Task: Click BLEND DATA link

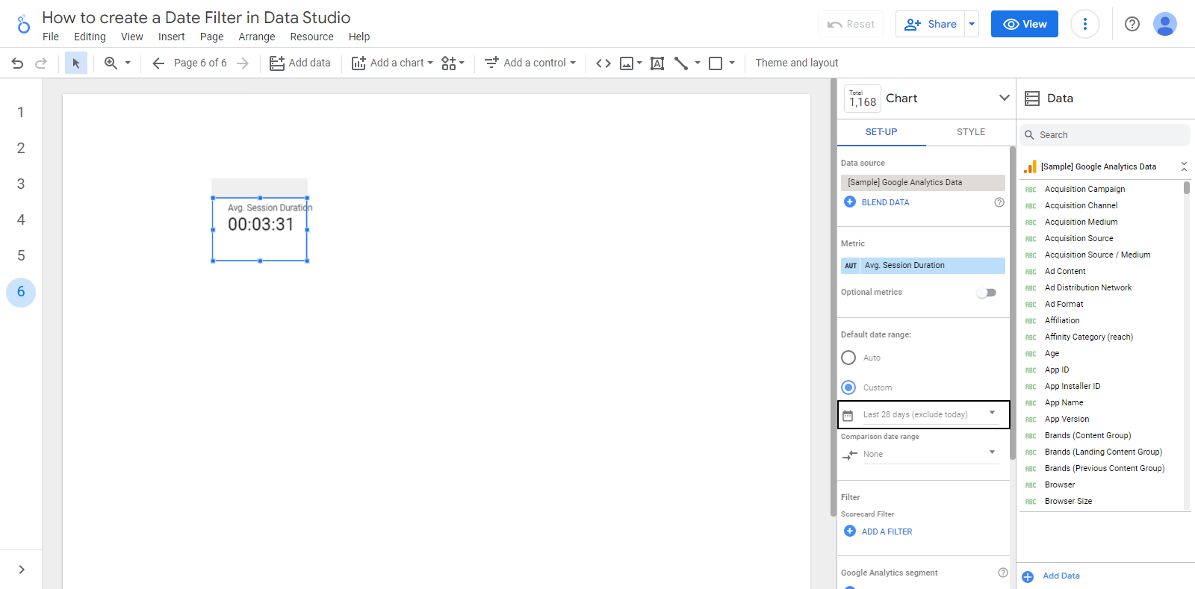Action: [885, 202]
